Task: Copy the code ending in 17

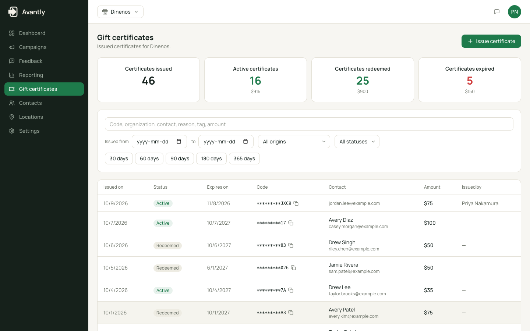Action: [x=291, y=223]
